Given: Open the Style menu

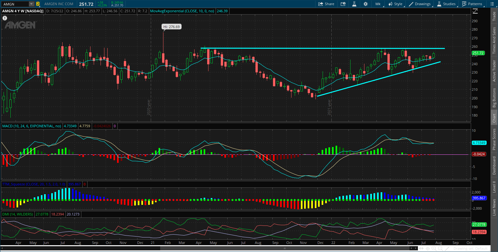Looking at the screenshot, I should tap(395, 4).
